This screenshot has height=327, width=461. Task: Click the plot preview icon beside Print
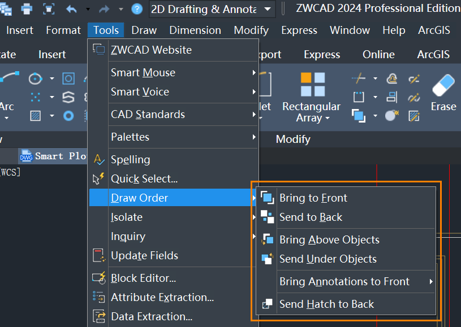(49, 9)
